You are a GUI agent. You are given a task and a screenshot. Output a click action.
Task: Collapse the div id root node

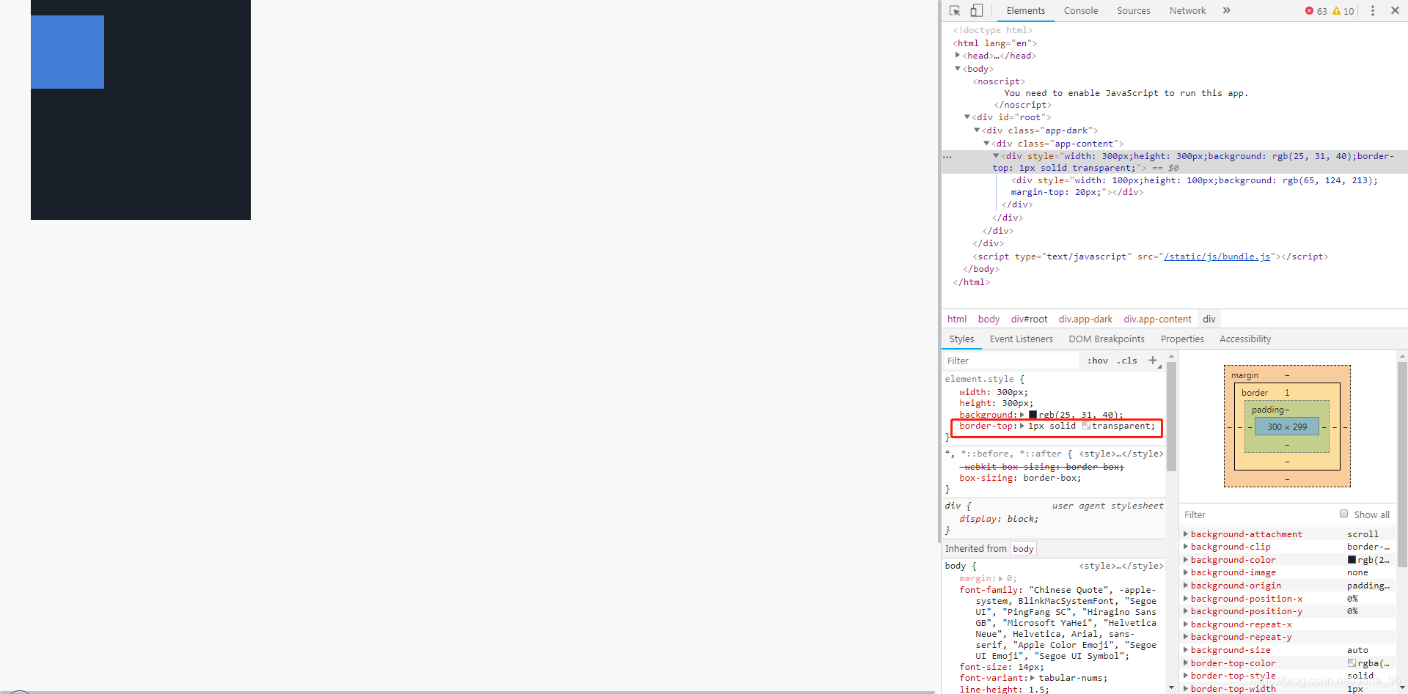pos(967,117)
